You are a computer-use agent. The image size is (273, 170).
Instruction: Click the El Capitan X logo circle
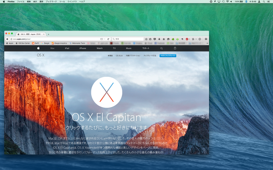pyautogui.click(x=107, y=92)
